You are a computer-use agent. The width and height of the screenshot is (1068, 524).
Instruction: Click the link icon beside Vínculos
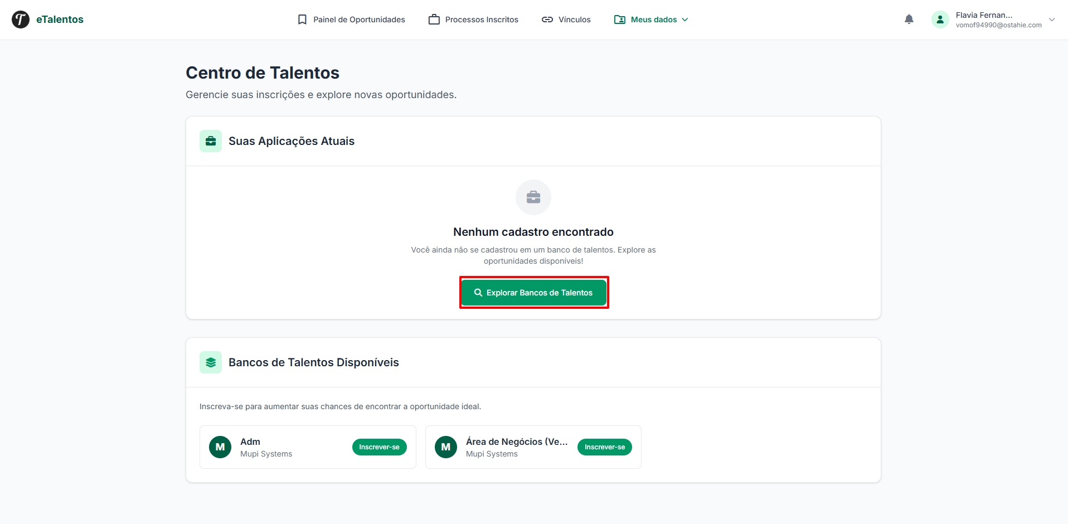point(547,19)
